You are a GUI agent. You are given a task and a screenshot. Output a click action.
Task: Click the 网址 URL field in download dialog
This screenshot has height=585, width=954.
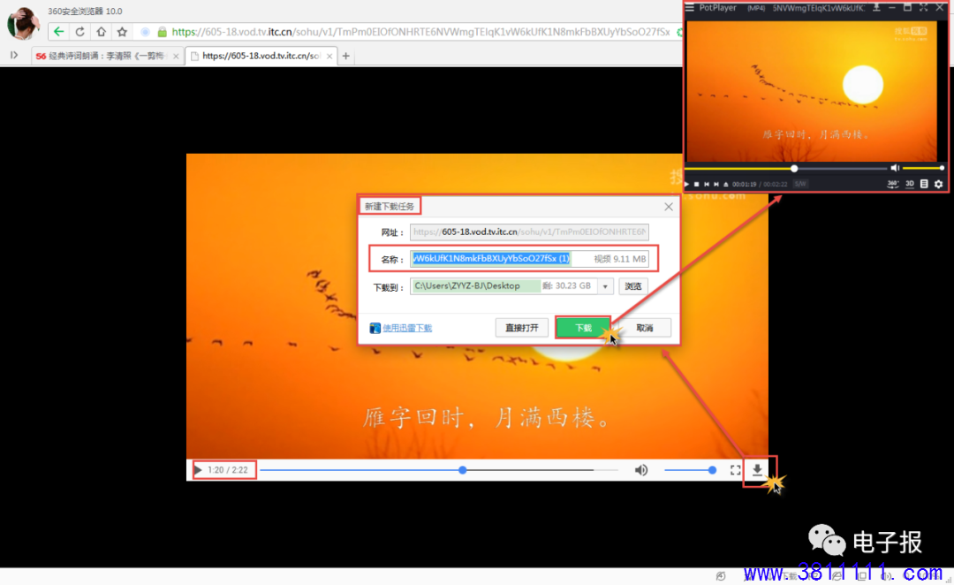click(529, 232)
